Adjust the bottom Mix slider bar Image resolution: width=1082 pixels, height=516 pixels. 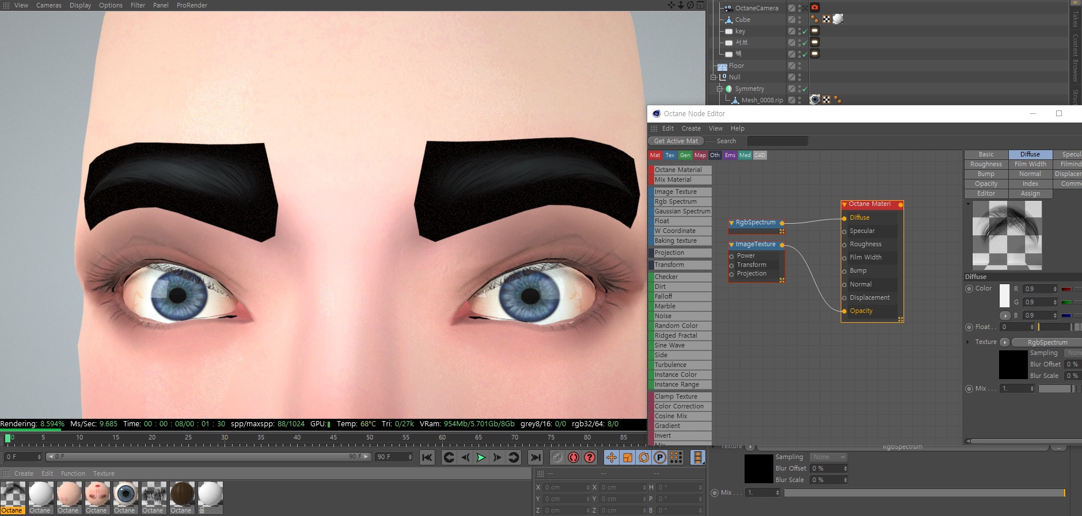coord(925,492)
